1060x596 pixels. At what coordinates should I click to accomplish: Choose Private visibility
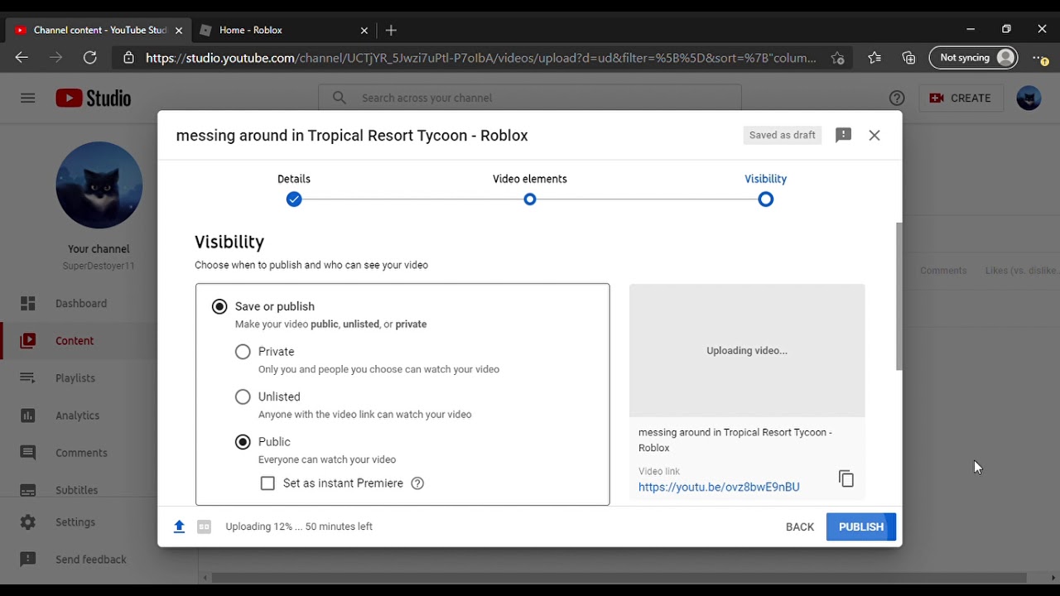(x=243, y=352)
